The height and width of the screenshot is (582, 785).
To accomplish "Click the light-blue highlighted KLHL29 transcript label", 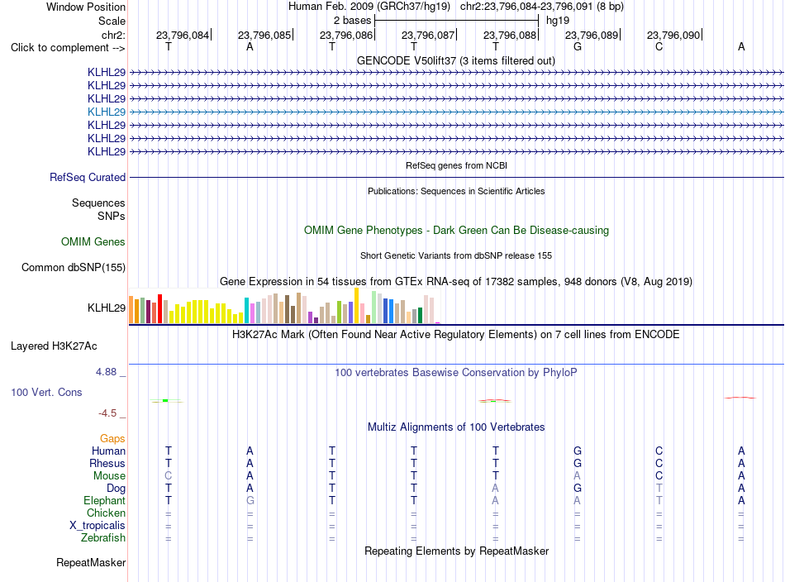I will point(106,112).
